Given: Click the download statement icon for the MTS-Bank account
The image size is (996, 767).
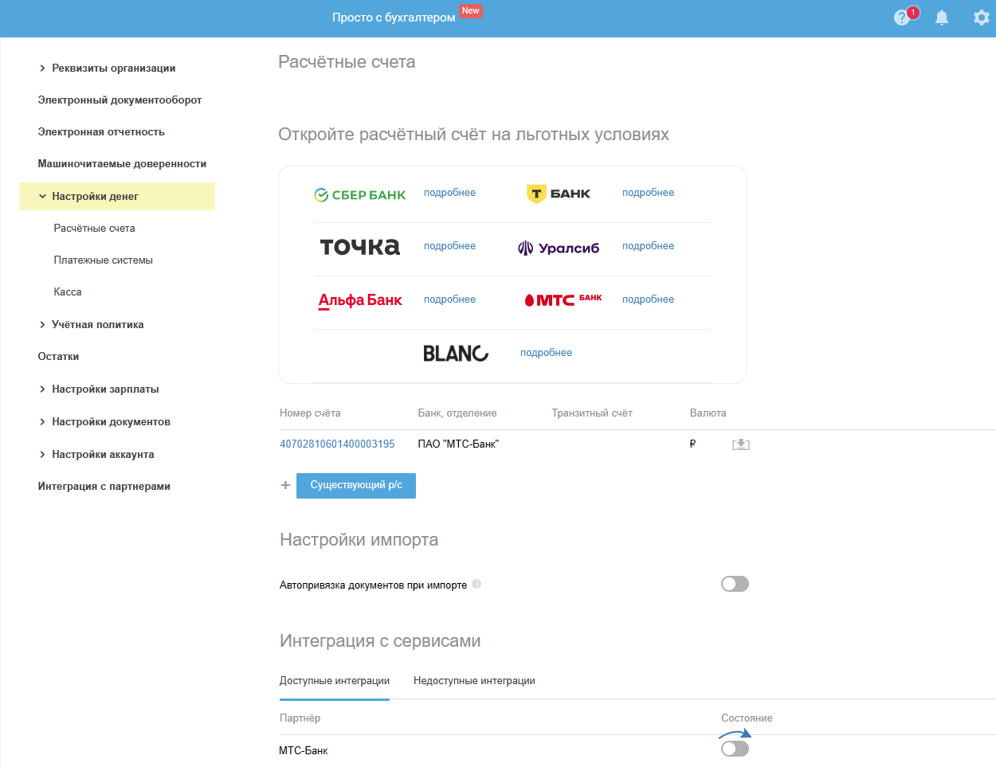Looking at the screenshot, I should pyautogui.click(x=741, y=444).
